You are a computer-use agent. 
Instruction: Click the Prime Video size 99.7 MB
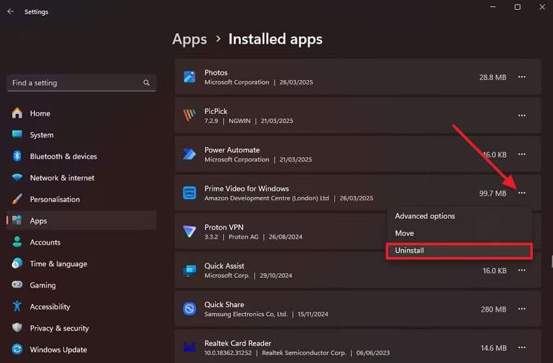pos(492,193)
